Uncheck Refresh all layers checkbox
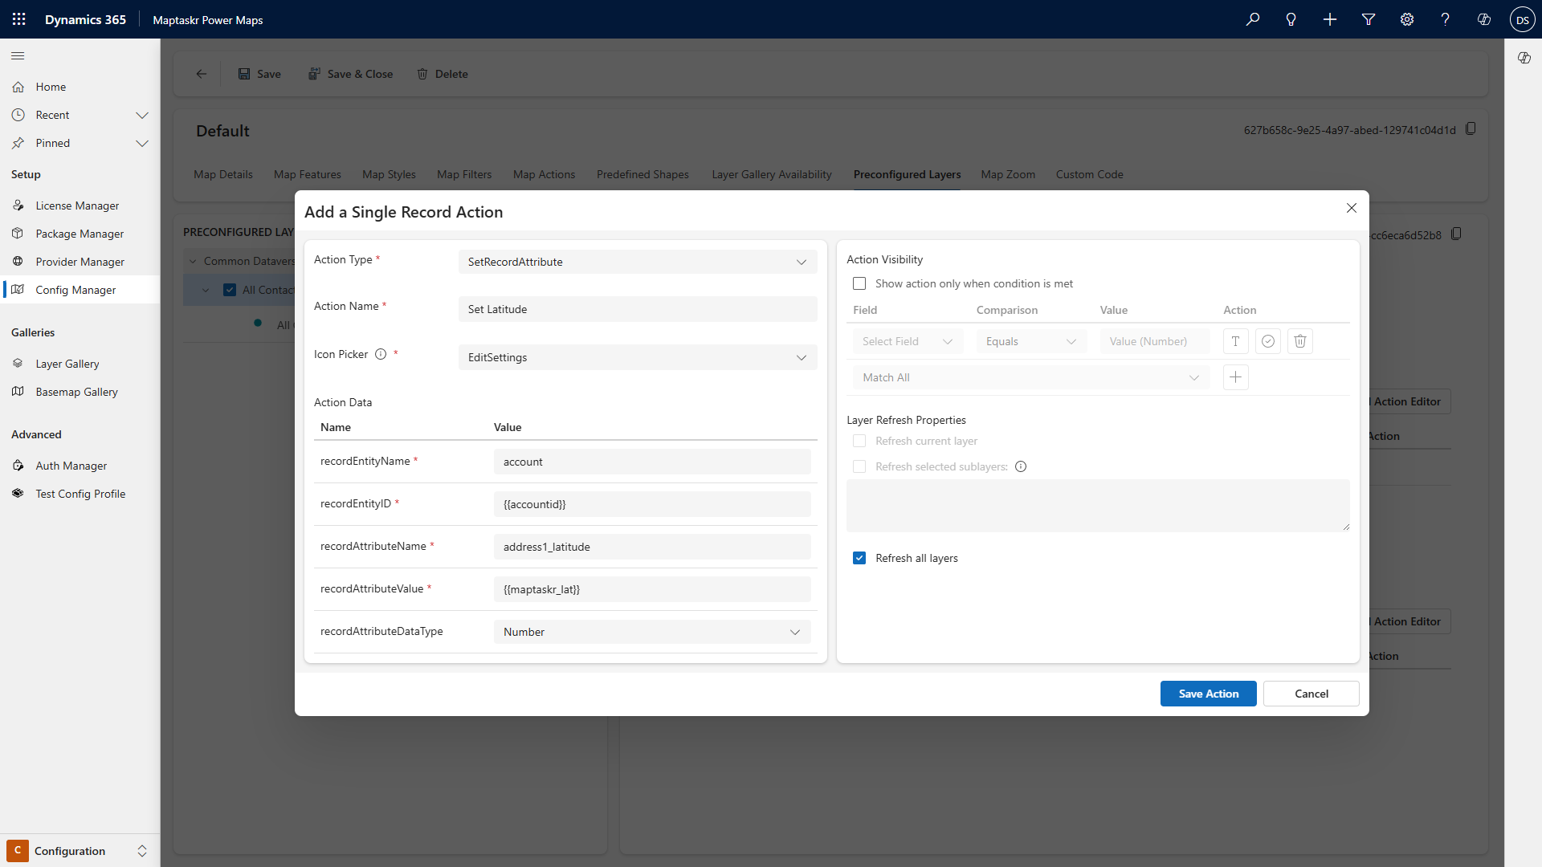 coord(859,558)
